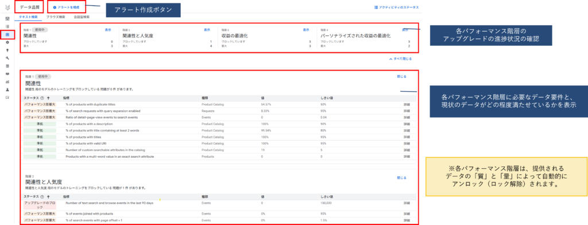
Task: Switch to the ブラウズ検索 tab
Action: [x=56, y=17]
